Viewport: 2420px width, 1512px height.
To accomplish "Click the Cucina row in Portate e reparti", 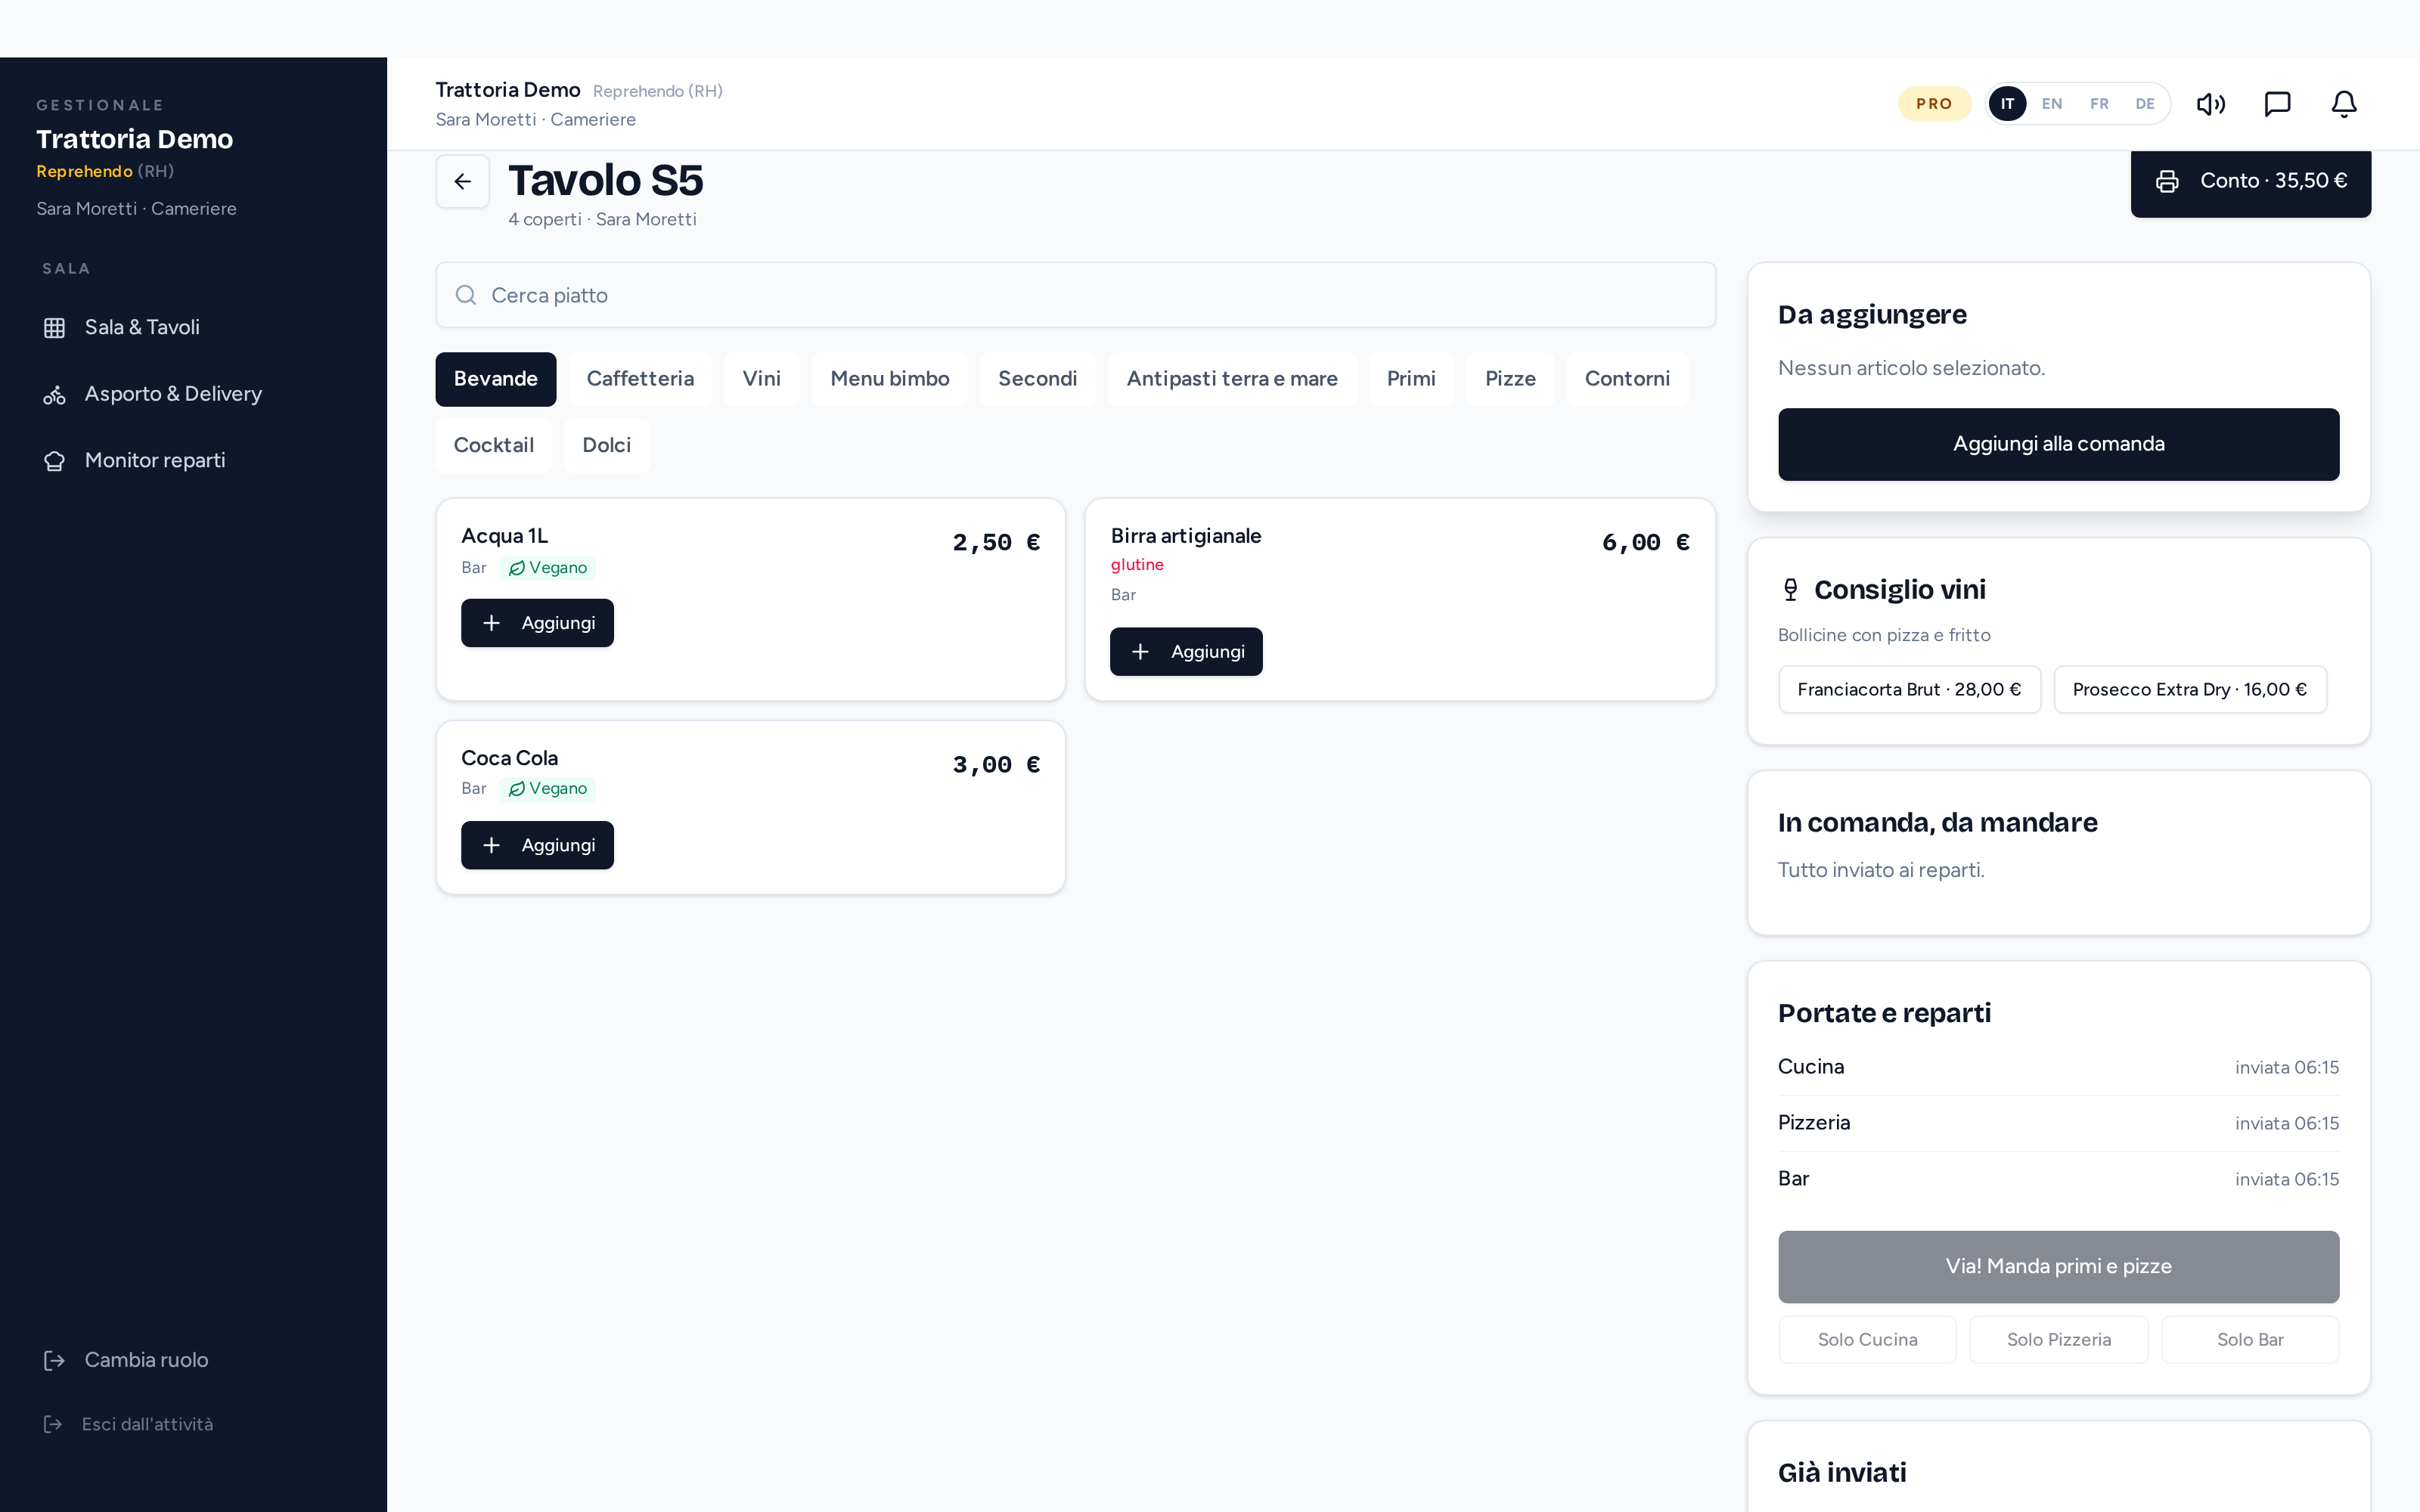I will [2058, 1067].
